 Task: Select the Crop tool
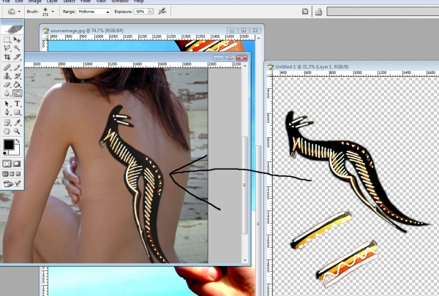coord(7,57)
